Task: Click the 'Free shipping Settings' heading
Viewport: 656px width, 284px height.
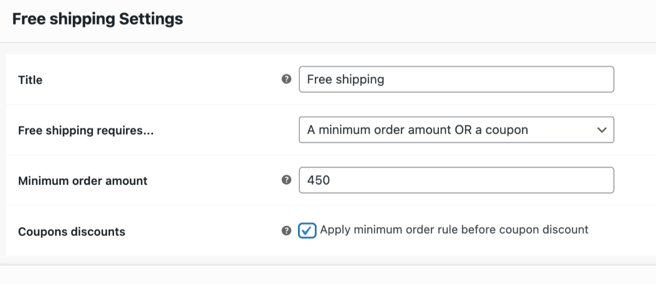Action: tap(98, 19)
